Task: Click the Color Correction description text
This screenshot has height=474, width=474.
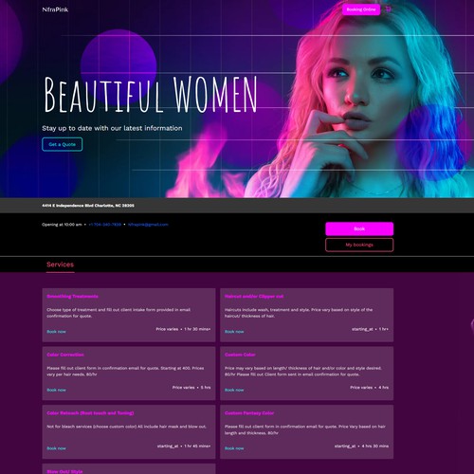Action: point(125,372)
